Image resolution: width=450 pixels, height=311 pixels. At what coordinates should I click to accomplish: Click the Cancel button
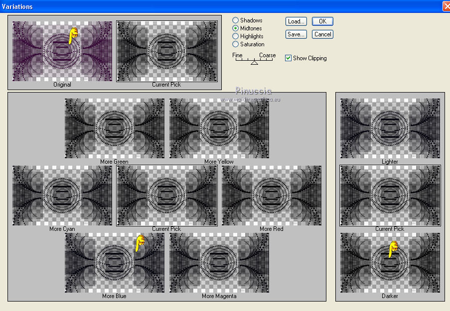coord(322,34)
